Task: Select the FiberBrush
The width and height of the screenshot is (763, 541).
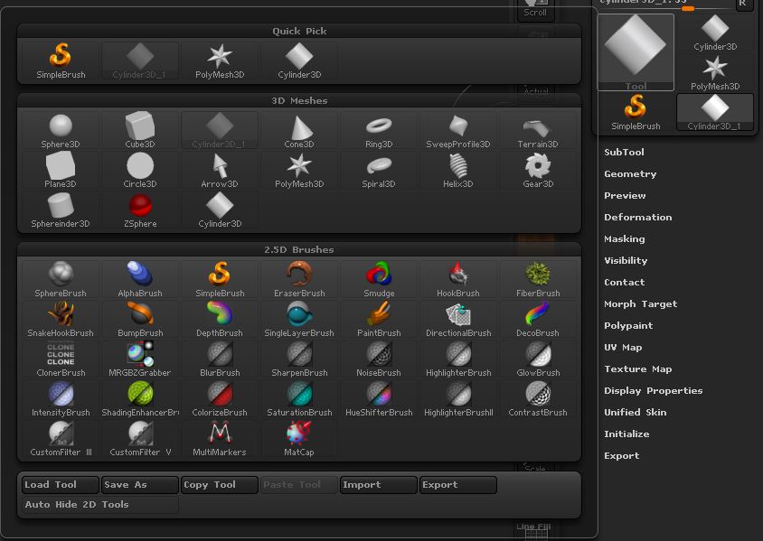Action: [x=538, y=279]
